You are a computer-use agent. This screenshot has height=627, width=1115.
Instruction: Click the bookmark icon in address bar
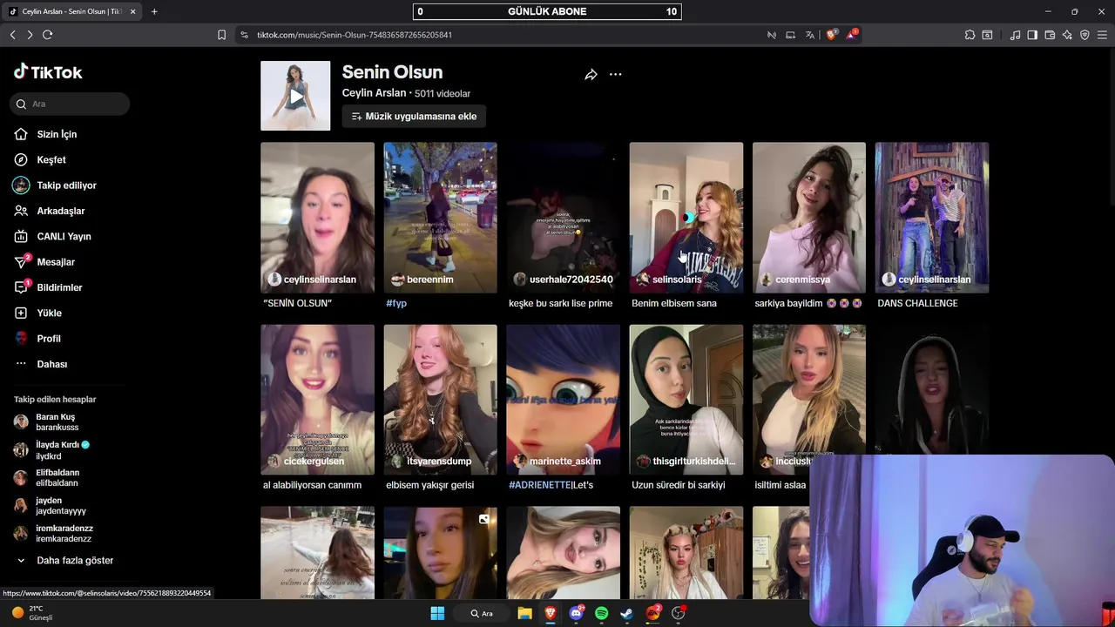pos(221,35)
